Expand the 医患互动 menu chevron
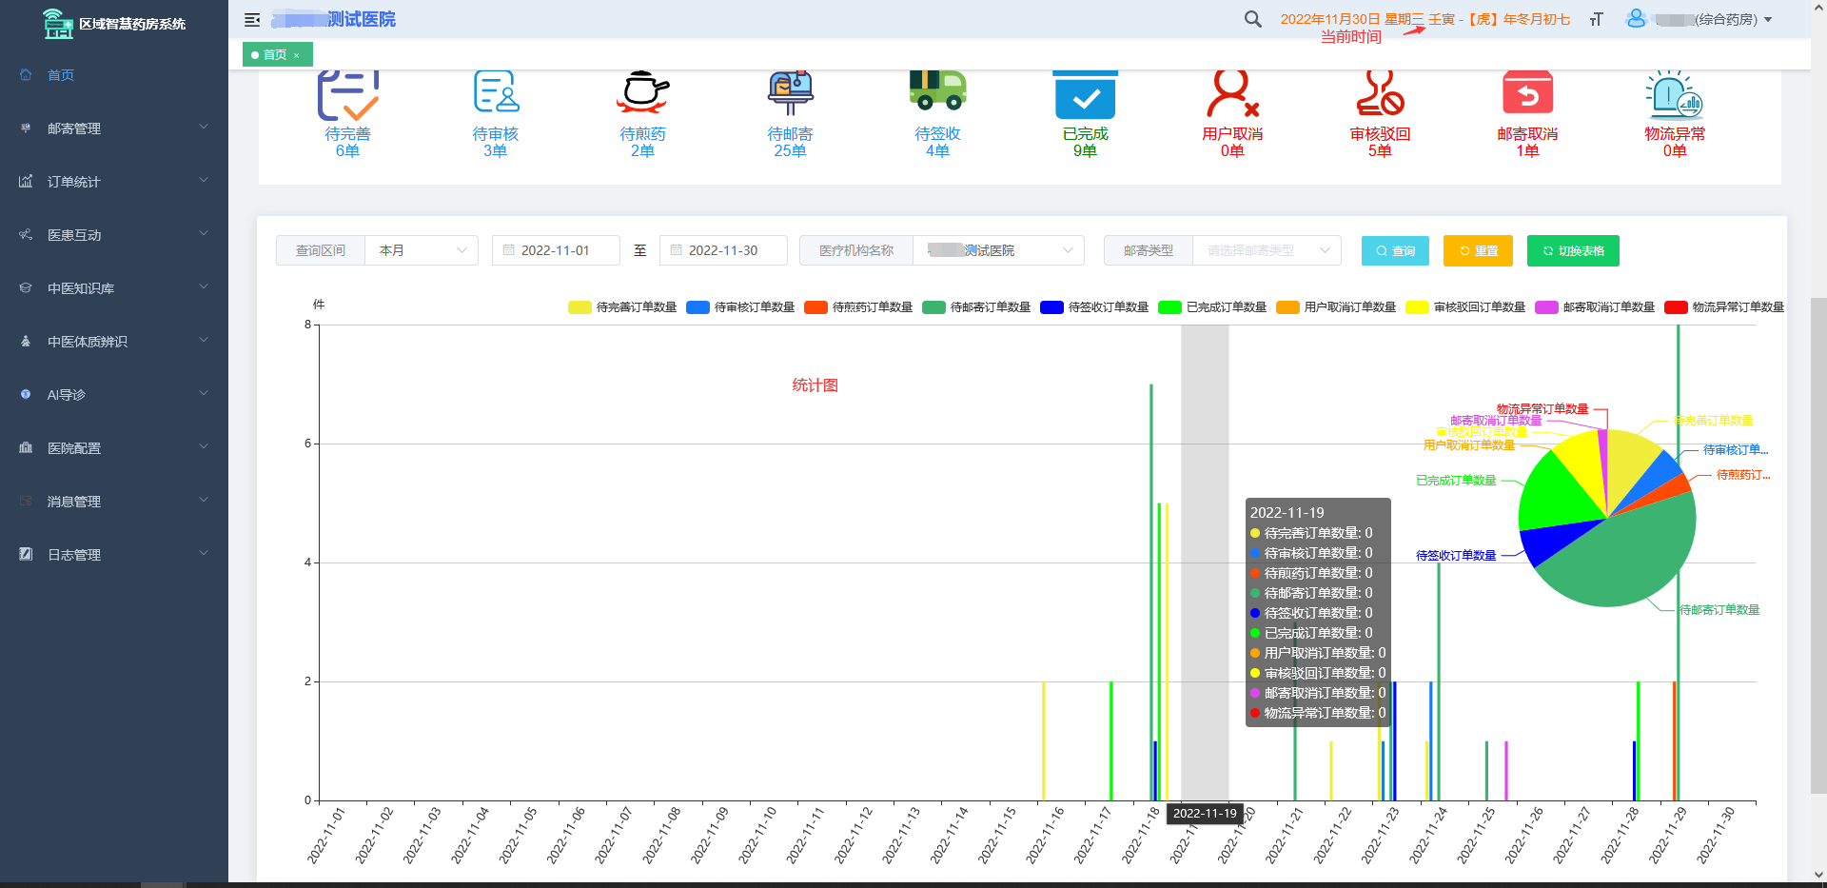This screenshot has width=1827, height=888. pos(203,233)
